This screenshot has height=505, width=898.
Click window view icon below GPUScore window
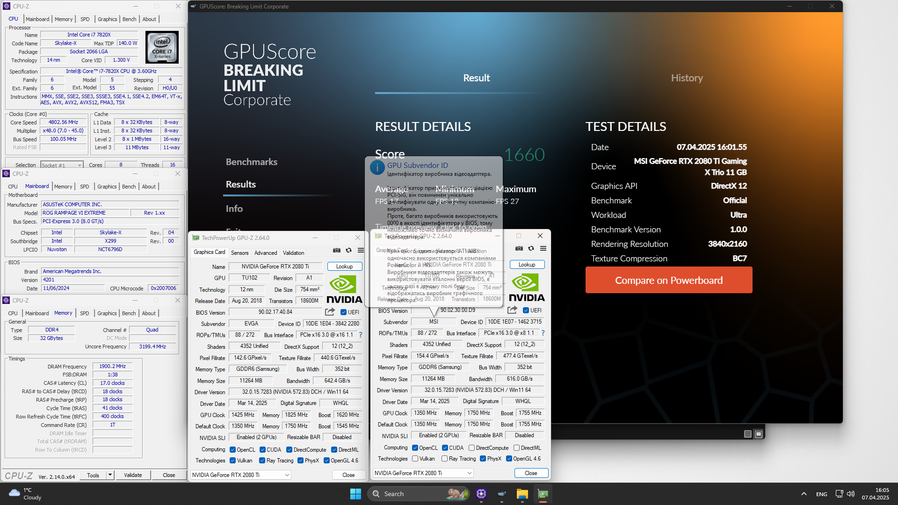click(759, 434)
